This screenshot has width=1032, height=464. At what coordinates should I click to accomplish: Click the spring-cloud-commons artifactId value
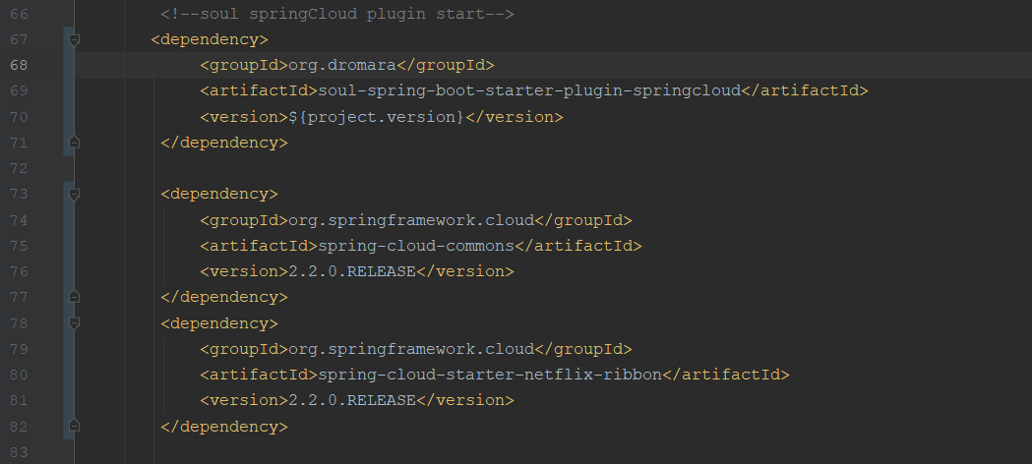point(416,246)
